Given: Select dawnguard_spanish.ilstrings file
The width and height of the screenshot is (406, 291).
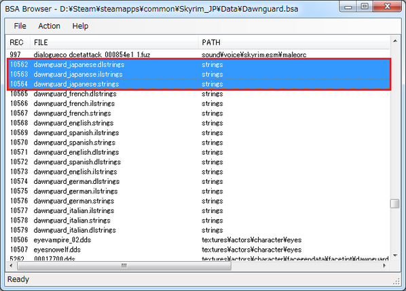Looking at the screenshot, I should point(77,133).
